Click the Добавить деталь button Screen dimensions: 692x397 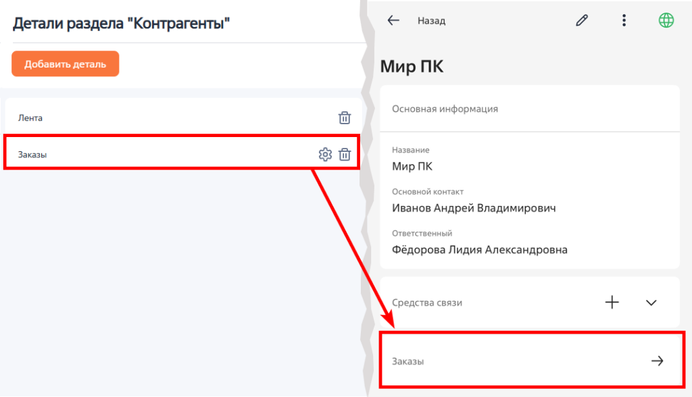(65, 63)
